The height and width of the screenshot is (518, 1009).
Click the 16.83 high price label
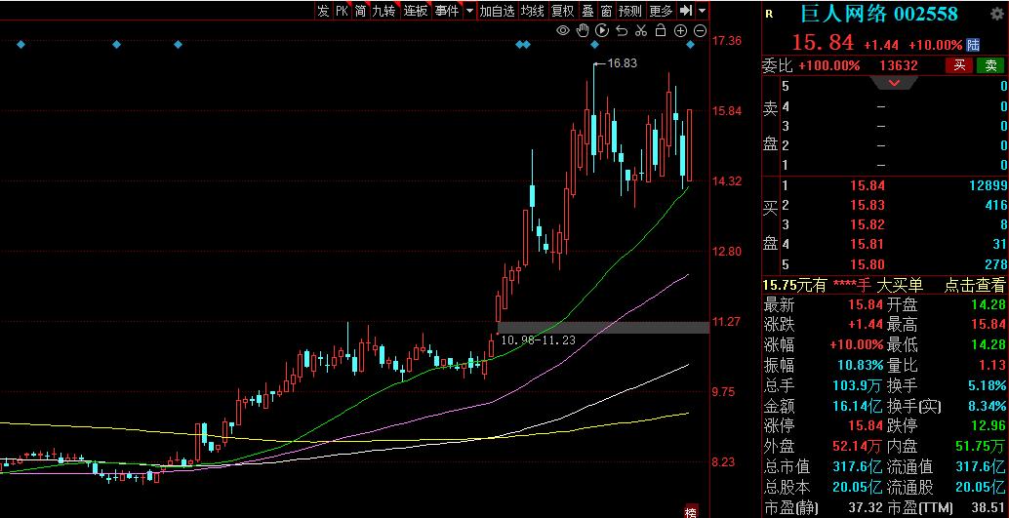[x=622, y=63]
